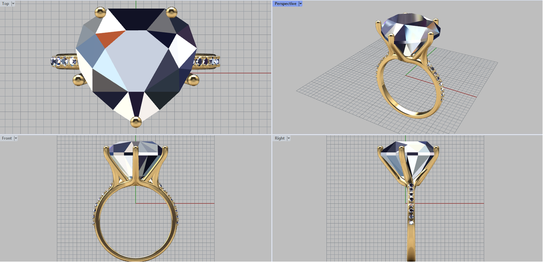Select the bottom tip prong in Top view
Screen dimensions: 545x263
tap(136, 121)
